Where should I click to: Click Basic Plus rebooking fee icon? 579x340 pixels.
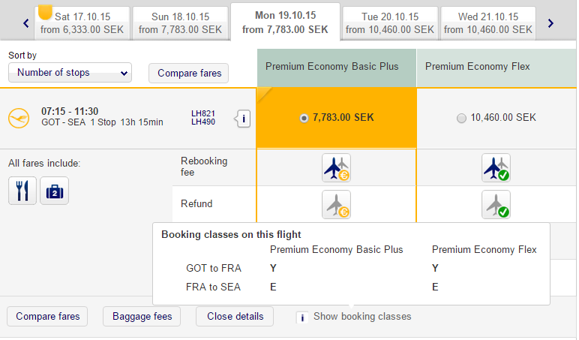pyautogui.click(x=336, y=167)
